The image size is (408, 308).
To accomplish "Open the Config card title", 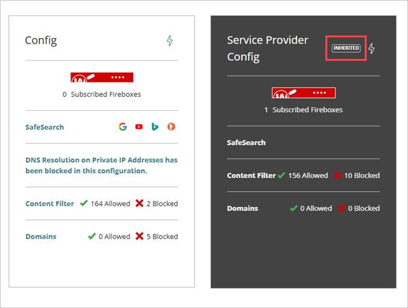I will [x=41, y=41].
